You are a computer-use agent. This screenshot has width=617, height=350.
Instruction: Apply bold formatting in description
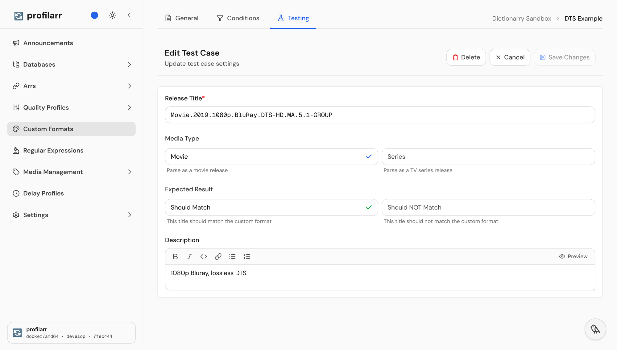175,256
